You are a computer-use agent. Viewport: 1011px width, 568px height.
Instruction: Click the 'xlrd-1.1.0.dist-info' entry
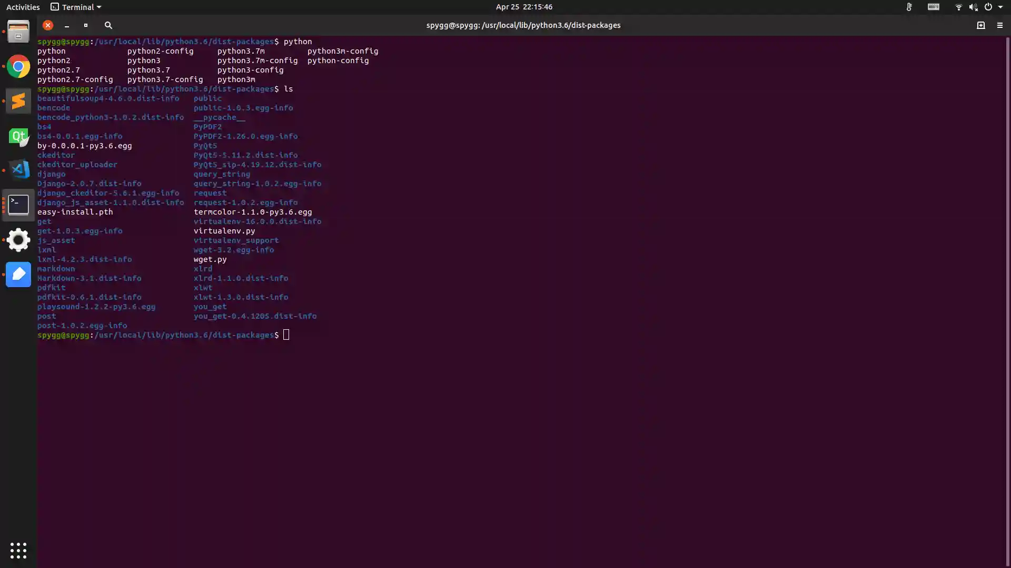click(x=241, y=278)
